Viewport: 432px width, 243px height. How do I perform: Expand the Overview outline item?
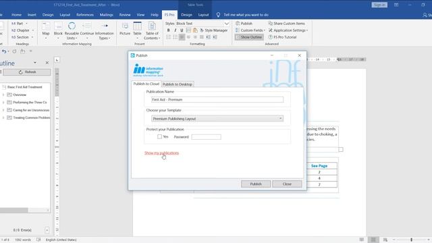[x=3, y=94]
